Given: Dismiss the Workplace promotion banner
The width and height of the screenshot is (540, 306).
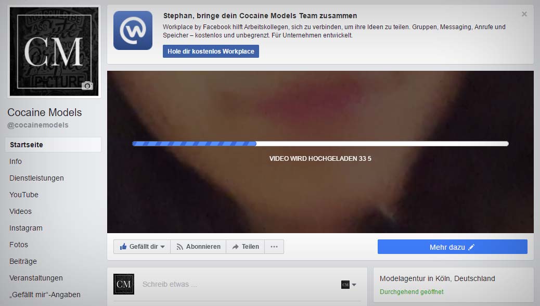Looking at the screenshot, I should click(x=524, y=14).
